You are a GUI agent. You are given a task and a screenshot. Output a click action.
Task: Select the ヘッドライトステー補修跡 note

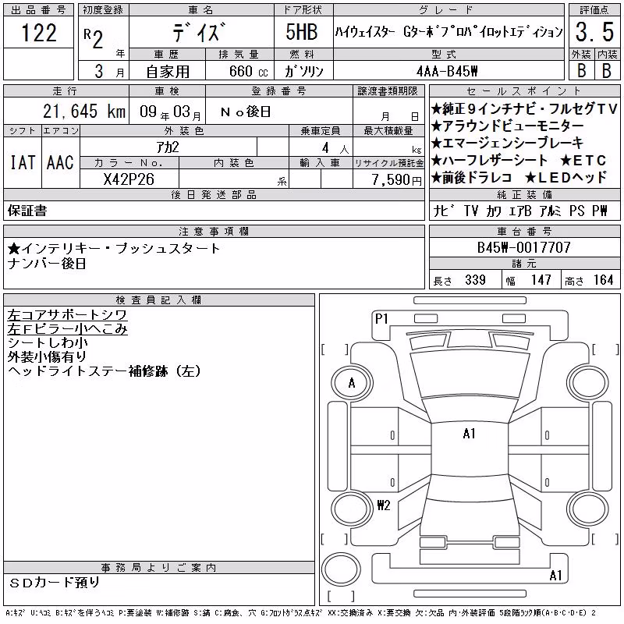[104, 371]
